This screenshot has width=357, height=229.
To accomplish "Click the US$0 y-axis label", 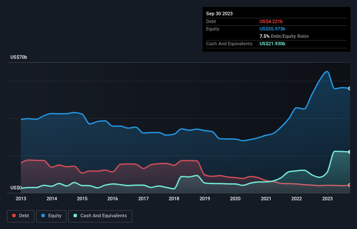I will (16, 188).
